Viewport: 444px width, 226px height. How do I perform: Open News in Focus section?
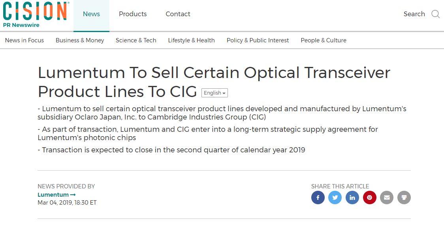tap(24, 40)
